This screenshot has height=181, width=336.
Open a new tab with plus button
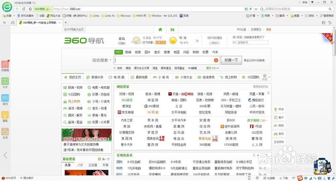[66, 23]
